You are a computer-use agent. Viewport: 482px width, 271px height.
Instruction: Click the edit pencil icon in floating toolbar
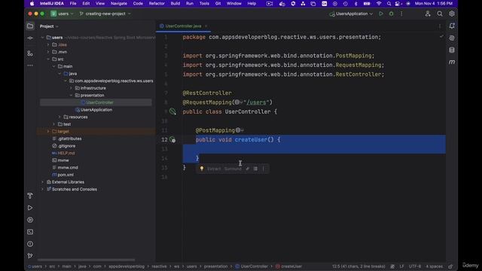tap(248, 169)
